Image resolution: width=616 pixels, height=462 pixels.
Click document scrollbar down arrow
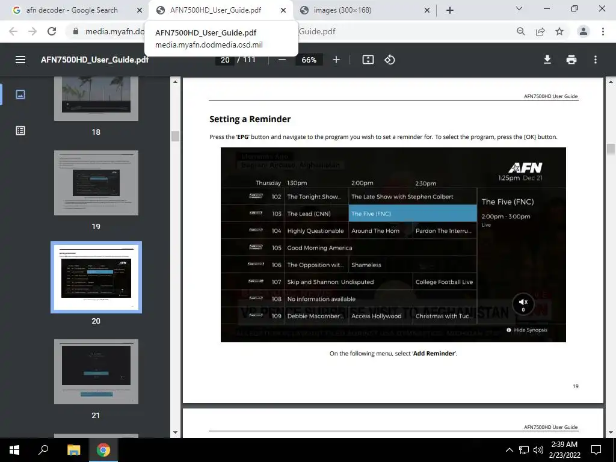611,433
